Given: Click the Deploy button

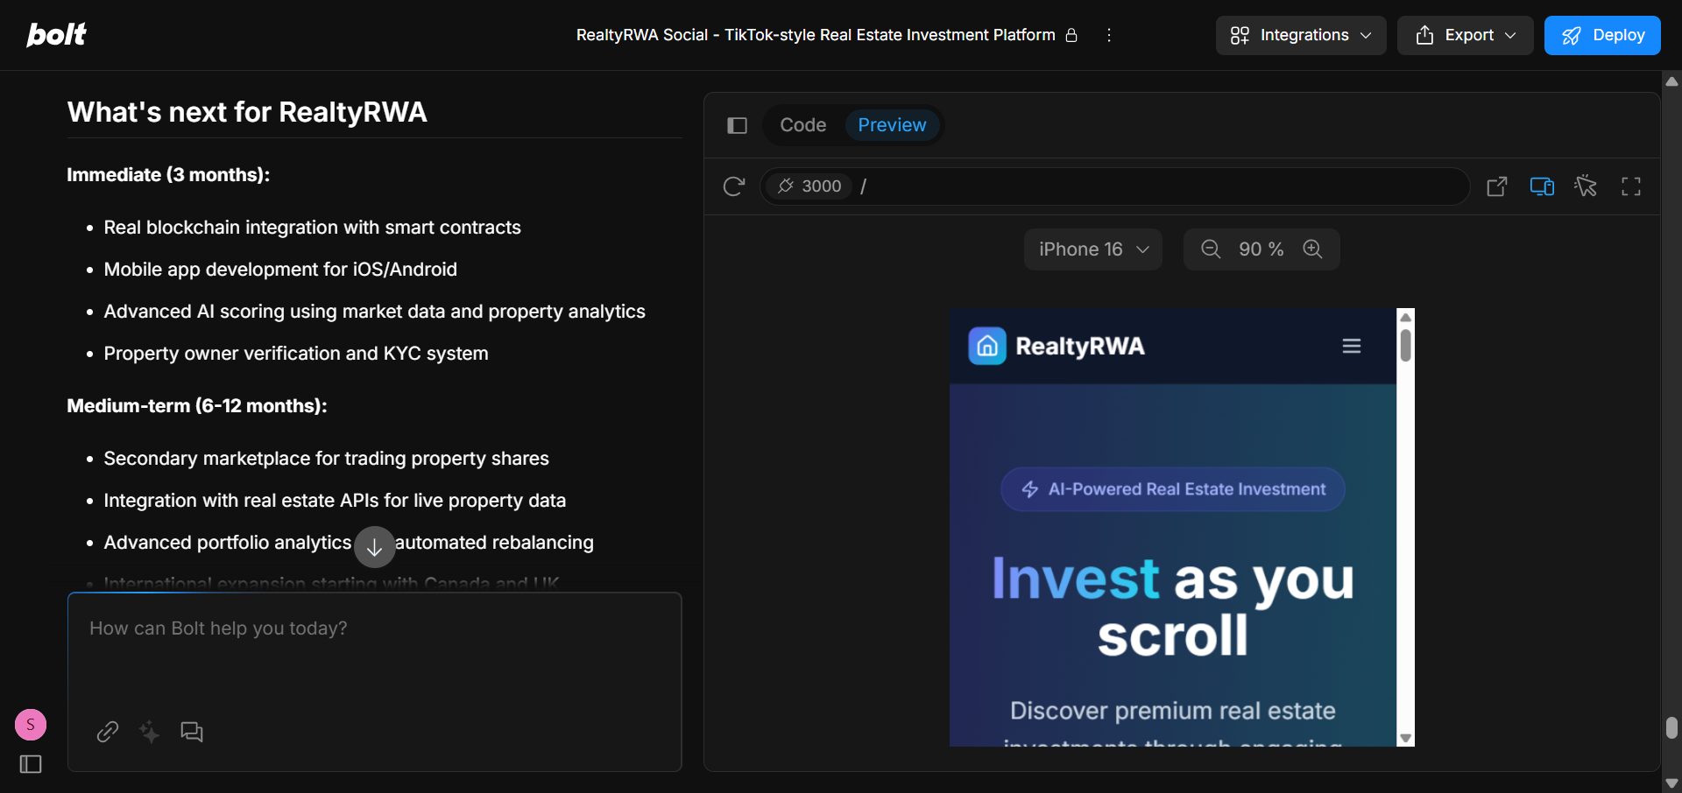Looking at the screenshot, I should (1602, 35).
